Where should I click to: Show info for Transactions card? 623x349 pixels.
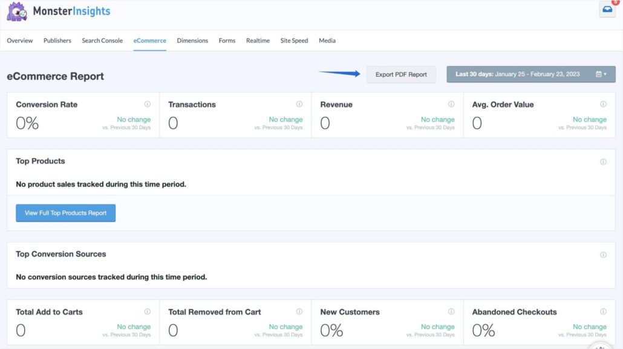pos(299,104)
